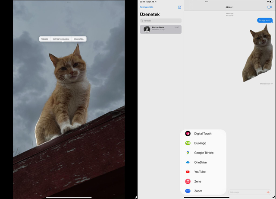Tap the blue Zoom icon
276x199 pixels.
[x=188, y=191]
